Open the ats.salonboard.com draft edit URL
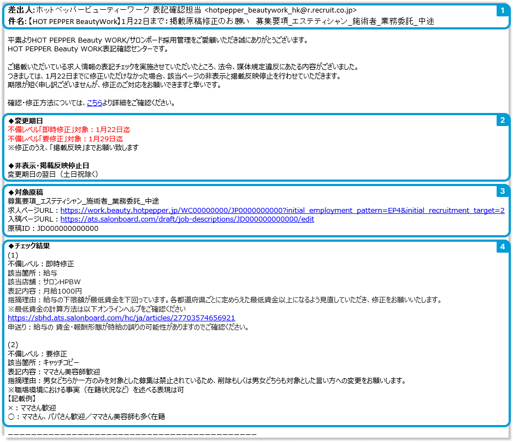This screenshot has width=513, height=442. (187, 219)
